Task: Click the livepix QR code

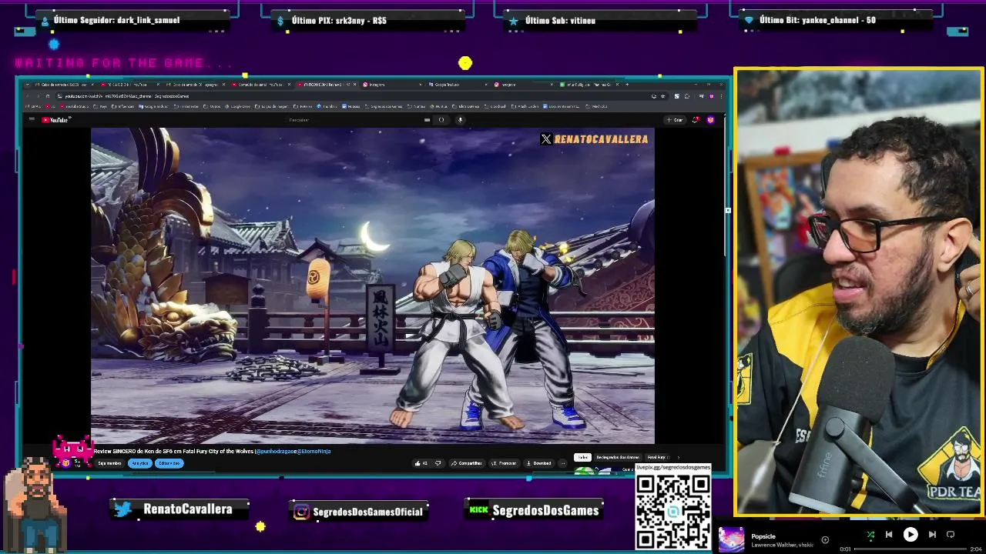Action: (672, 511)
